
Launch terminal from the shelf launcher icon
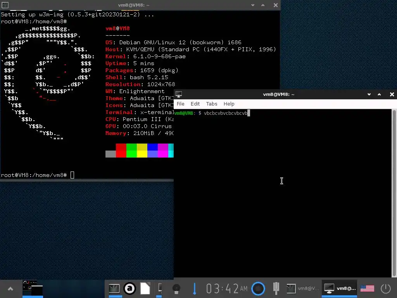[x=114, y=288]
